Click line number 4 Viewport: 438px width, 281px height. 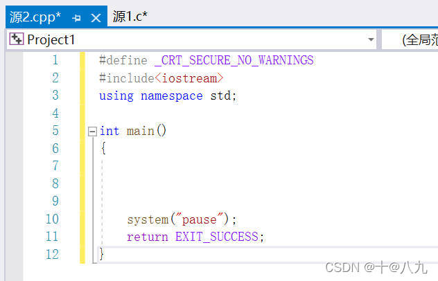[x=55, y=114]
